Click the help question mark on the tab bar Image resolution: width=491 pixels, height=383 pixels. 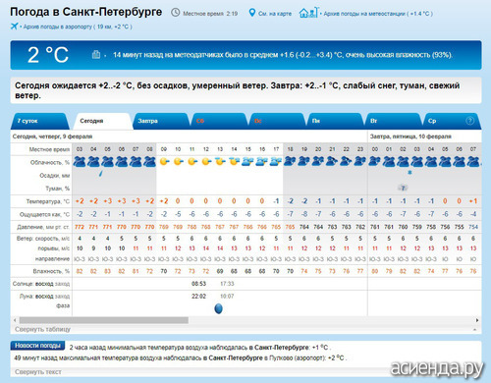click(x=469, y=121)
